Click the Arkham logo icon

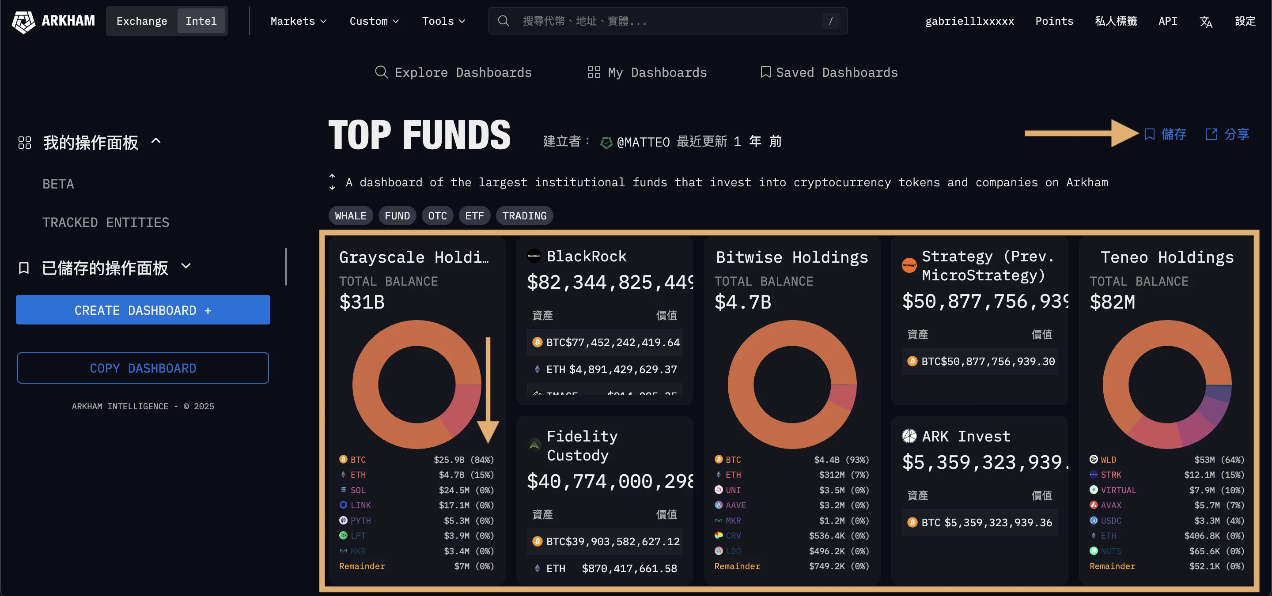[23, 21]
